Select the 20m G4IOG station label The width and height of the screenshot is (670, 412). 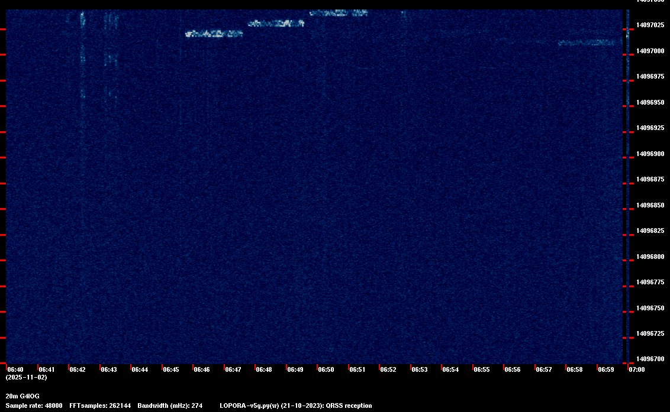point(22,396)
